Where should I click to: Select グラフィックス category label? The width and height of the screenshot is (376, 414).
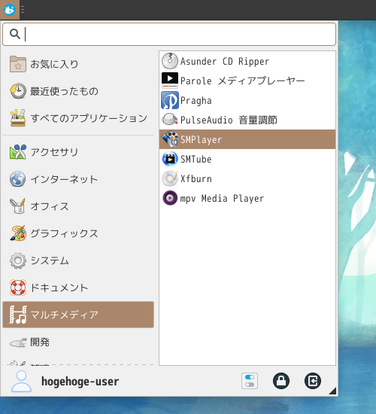click(64, 233)
